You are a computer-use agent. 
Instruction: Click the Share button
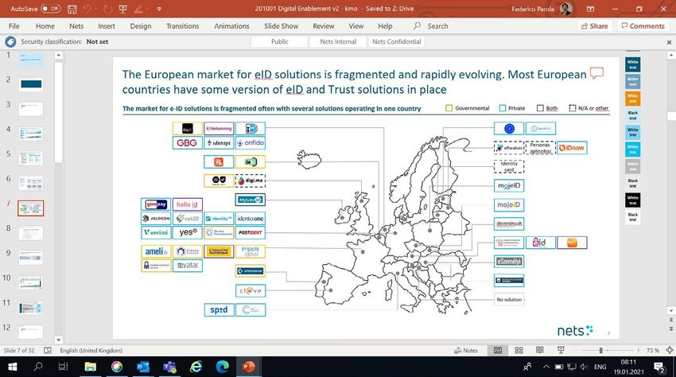[595, 26]
